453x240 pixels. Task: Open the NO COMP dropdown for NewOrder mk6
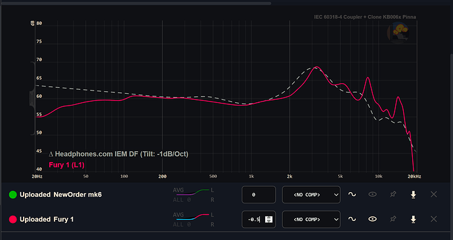[x=311, y=195]
